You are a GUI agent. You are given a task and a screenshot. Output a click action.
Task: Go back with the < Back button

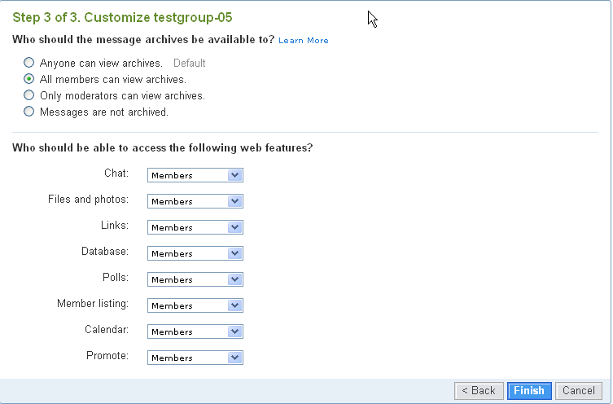pos(479,391)
